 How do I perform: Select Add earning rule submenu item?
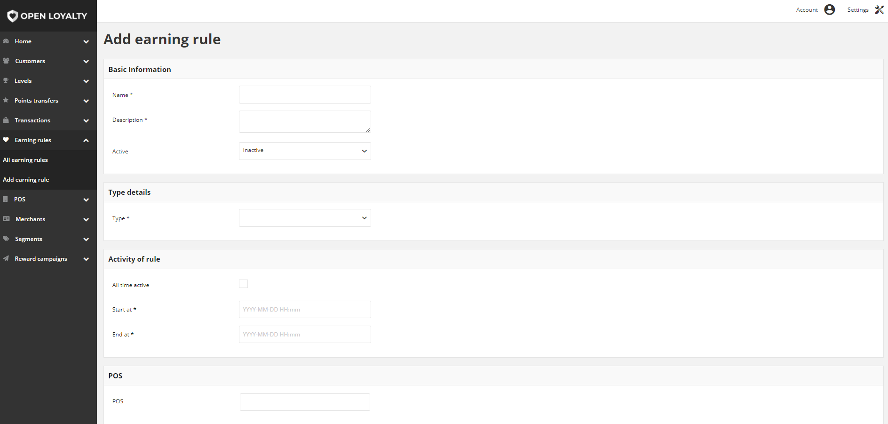coord(26,180)
